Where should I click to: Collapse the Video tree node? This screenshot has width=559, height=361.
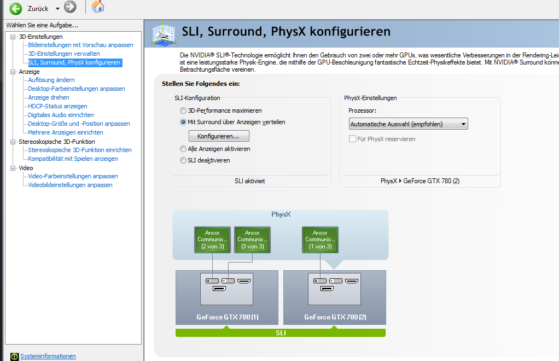13,168
